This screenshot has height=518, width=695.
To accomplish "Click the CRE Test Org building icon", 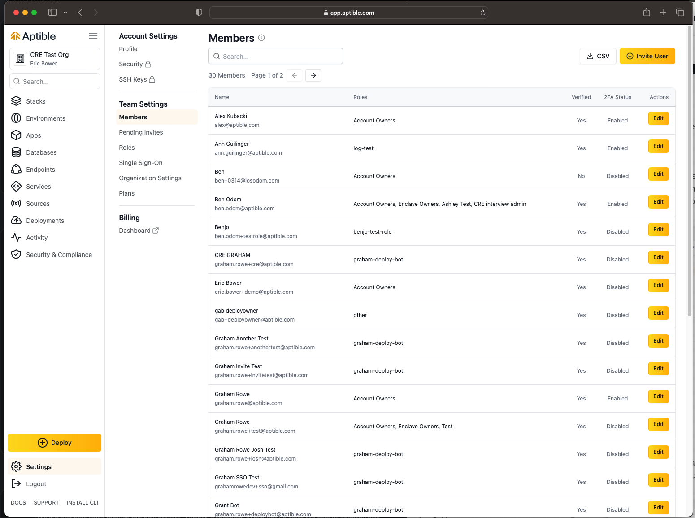I will point(20,59).
